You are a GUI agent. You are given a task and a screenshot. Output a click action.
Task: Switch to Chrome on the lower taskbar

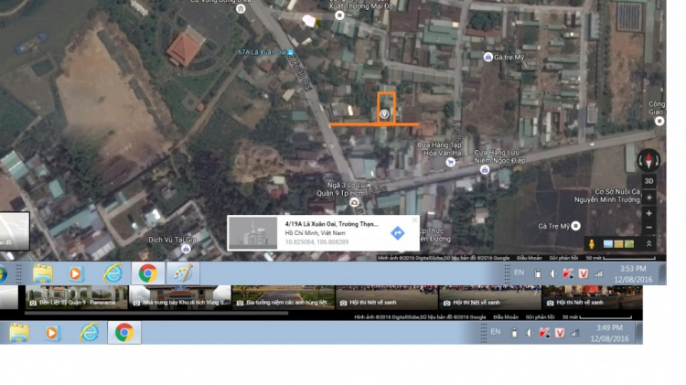pos(124,333)
